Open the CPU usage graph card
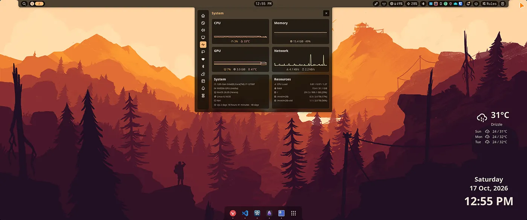527x220 pixels. pos(241,32)
